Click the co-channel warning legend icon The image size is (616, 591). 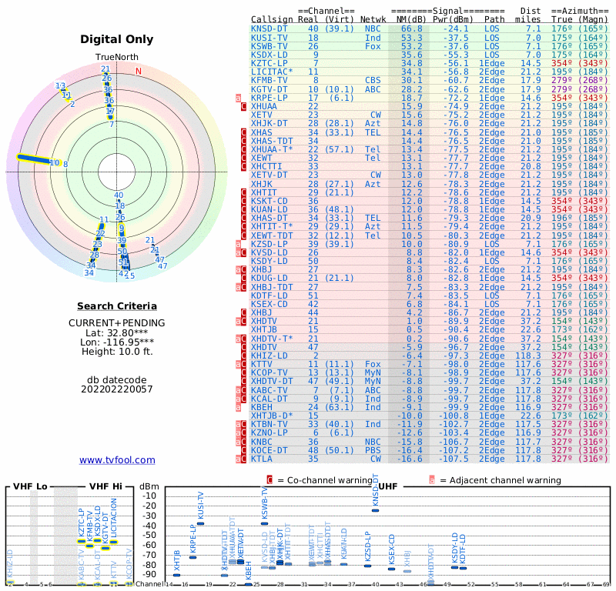coord(269,480)
